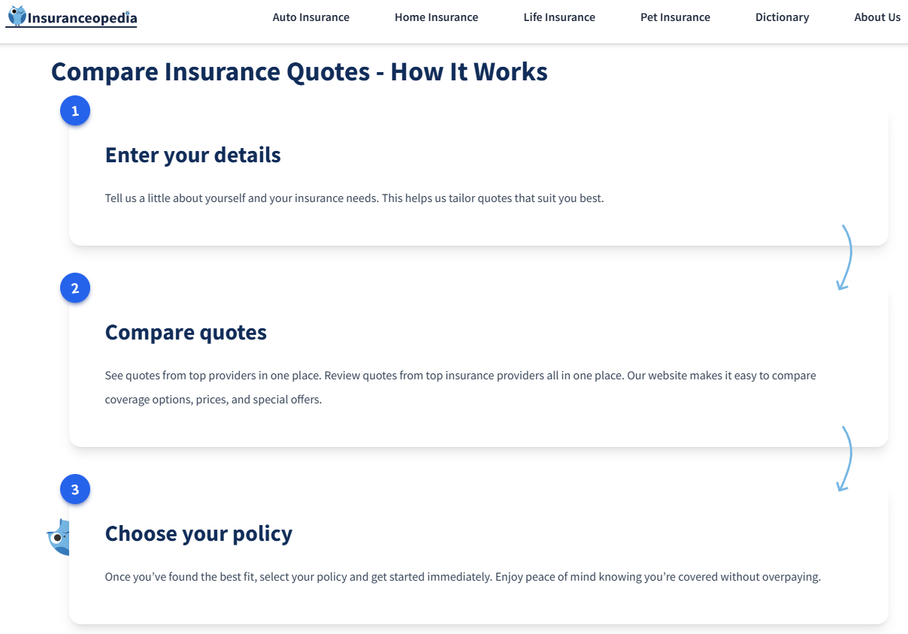
Task: Open the Dictionary page
Action: 782,17
